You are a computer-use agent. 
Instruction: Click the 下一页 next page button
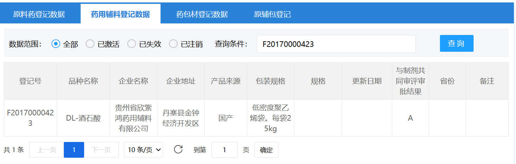[101, 150]
